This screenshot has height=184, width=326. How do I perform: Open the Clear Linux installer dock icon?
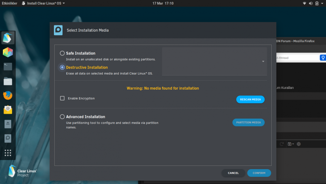[x=8, y=37]
